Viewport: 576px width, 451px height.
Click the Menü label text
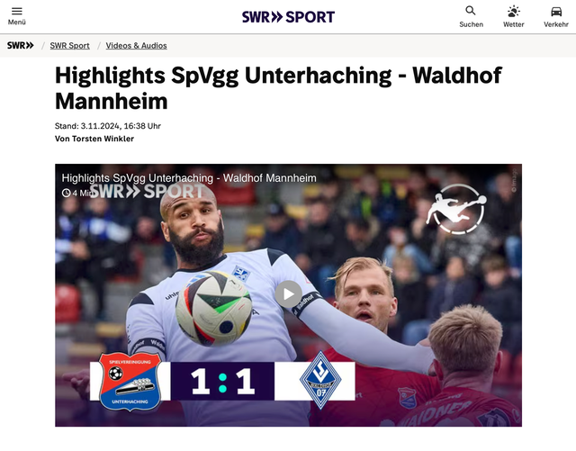pos(17,22)
